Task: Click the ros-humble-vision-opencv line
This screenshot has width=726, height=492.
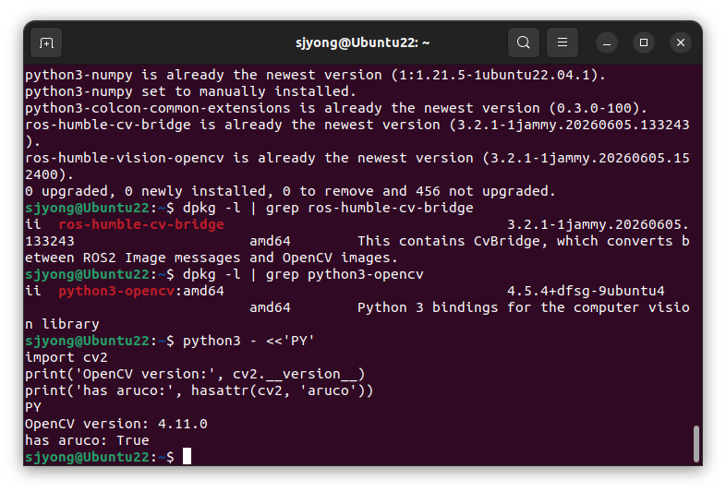Action: click(357, 167)
